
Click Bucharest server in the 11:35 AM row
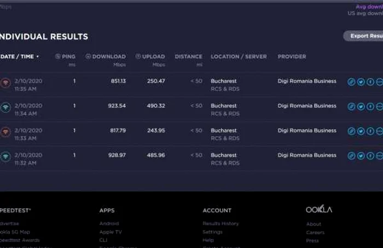coord(223,81)
